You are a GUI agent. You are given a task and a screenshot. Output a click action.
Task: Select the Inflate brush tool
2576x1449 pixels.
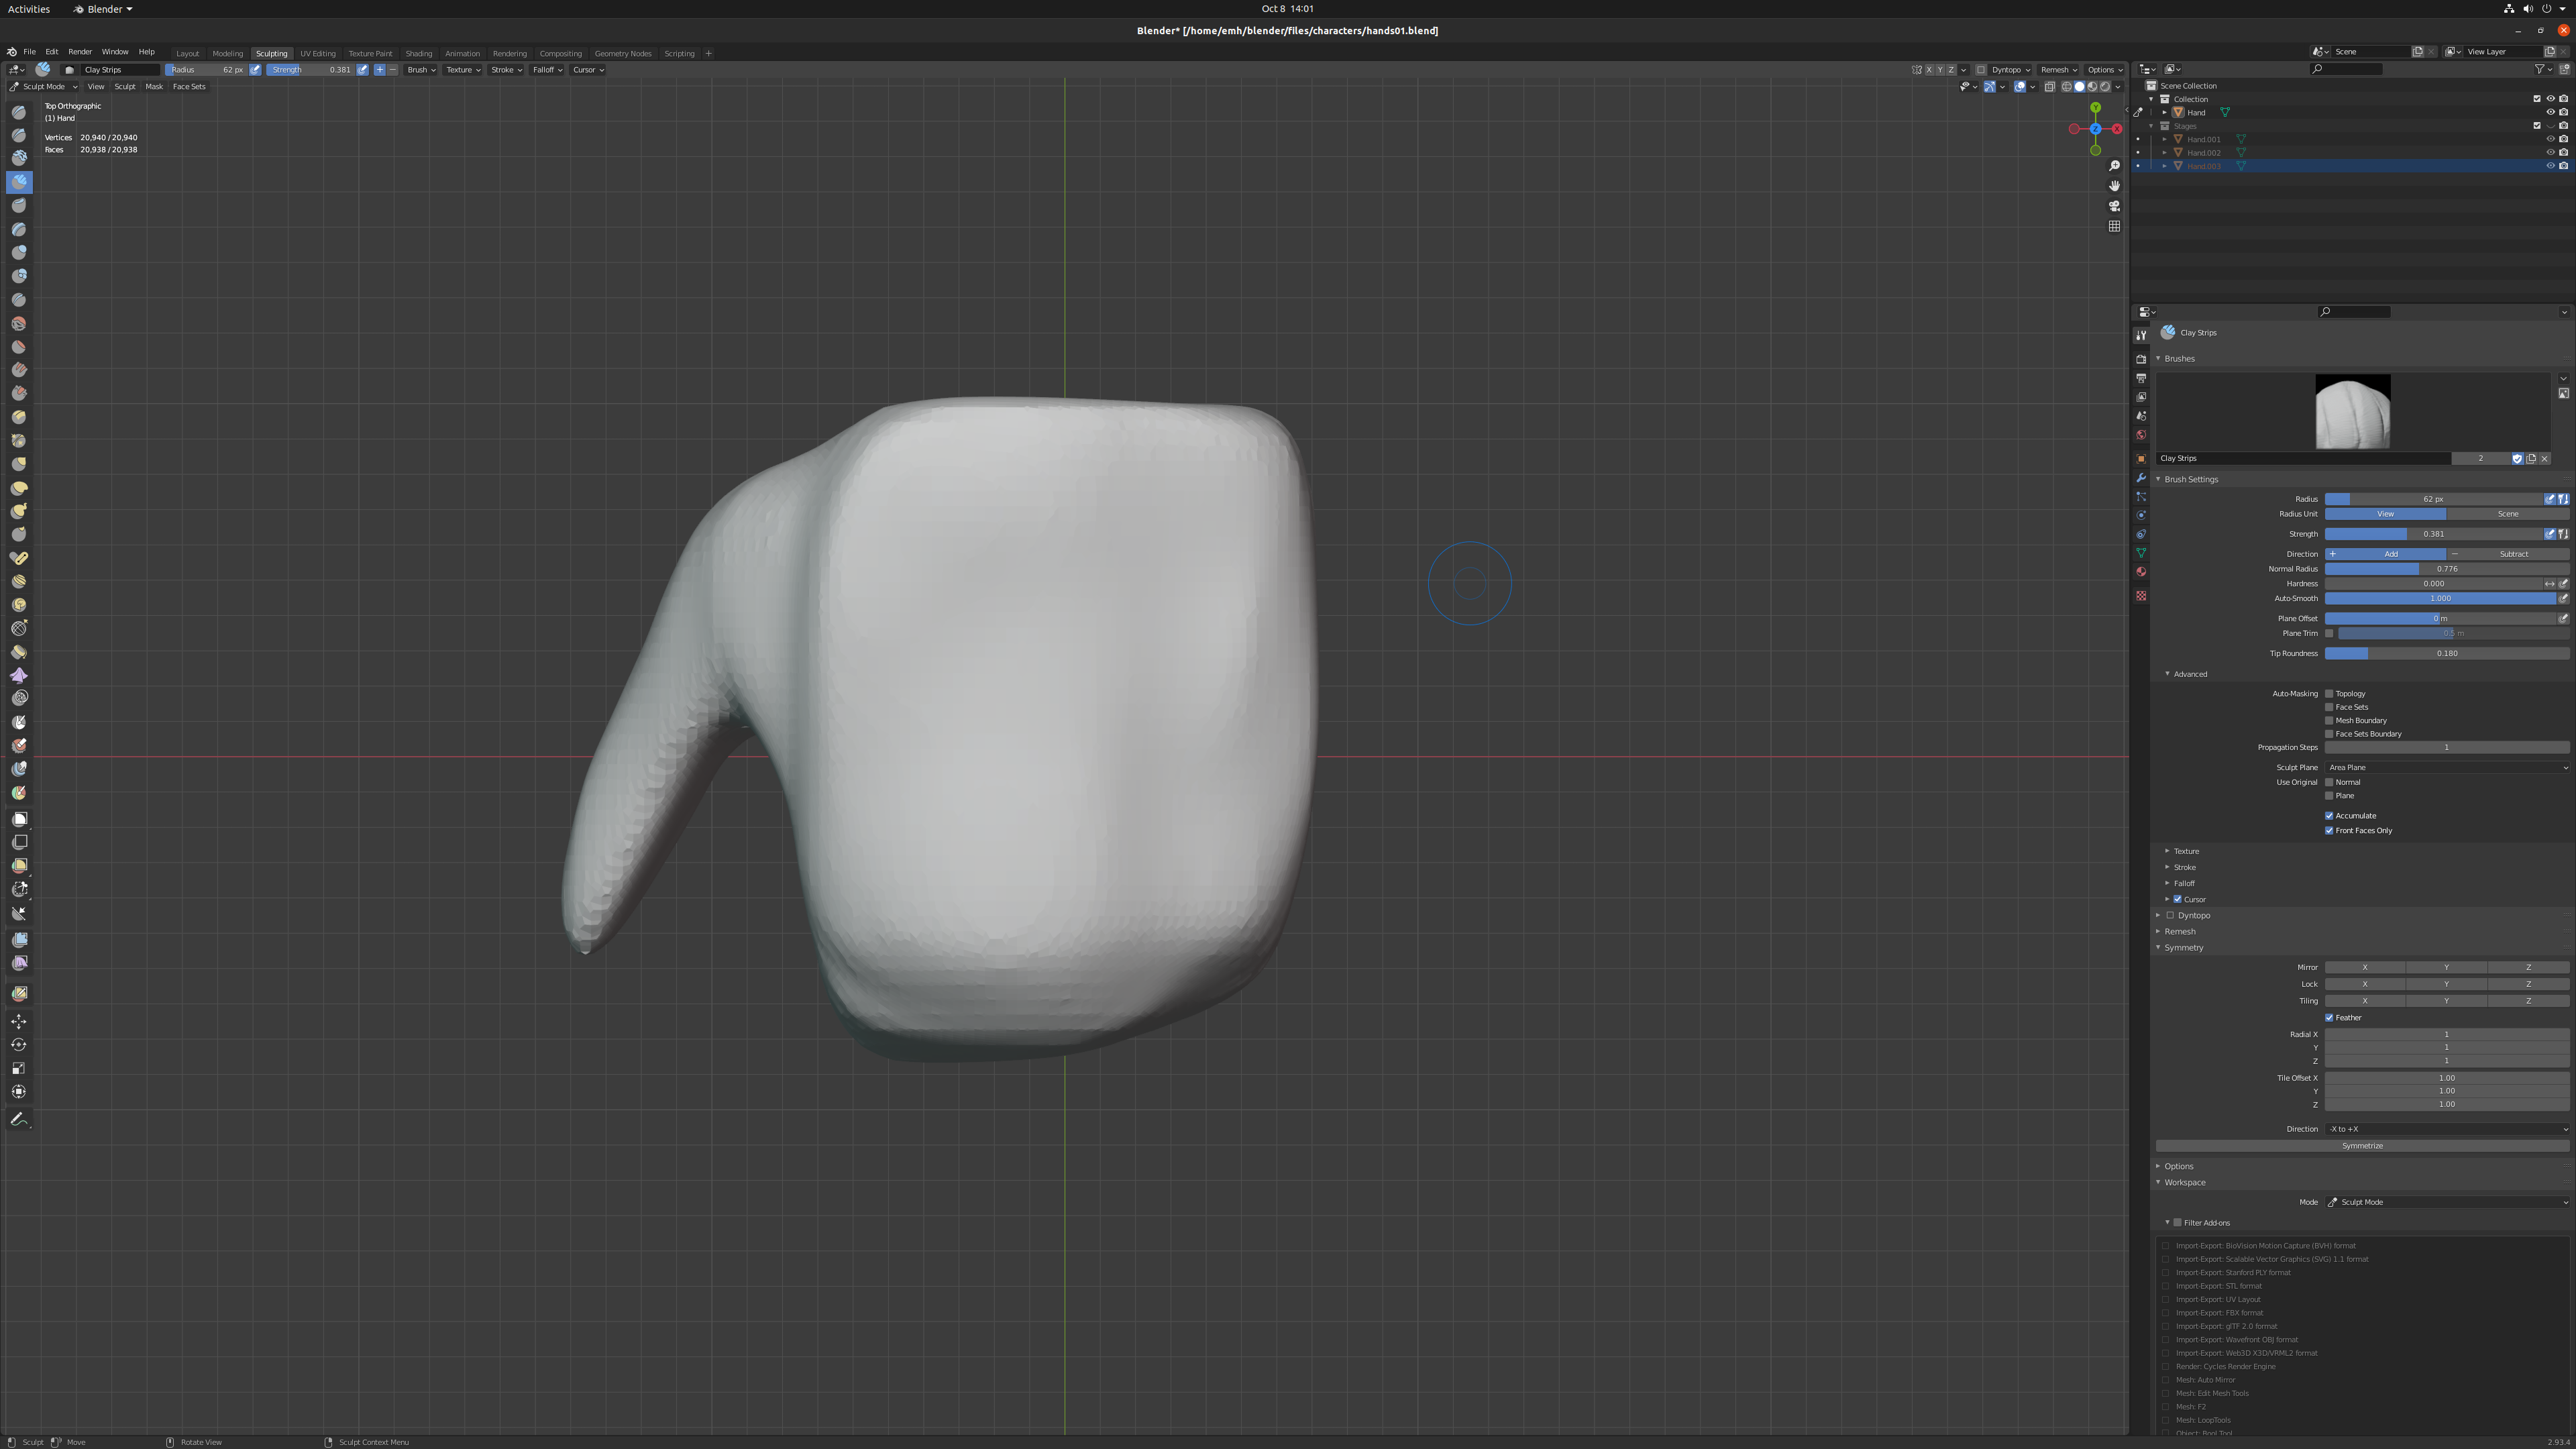19,252
